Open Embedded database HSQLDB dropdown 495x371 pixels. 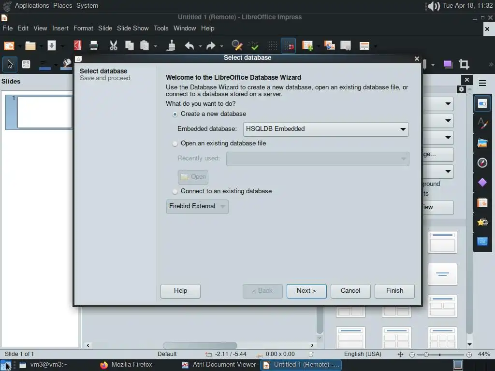click(x=326, y=129)
